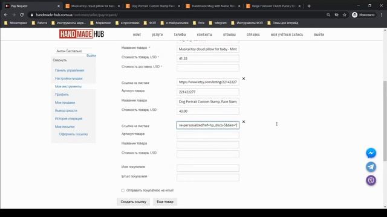
Task: Click the listing link field ending hp_disco
Action: (208, 125)
